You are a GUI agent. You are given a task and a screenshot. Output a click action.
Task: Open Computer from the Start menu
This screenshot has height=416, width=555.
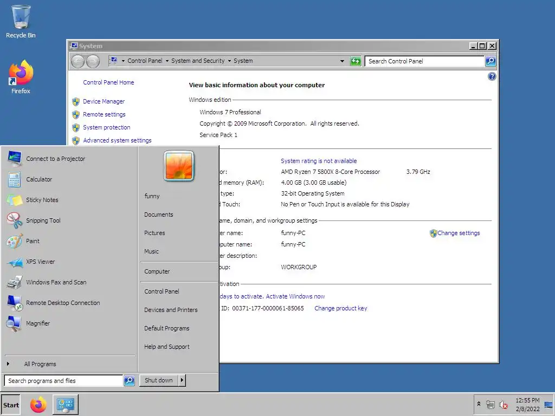[x=157, y=272]
